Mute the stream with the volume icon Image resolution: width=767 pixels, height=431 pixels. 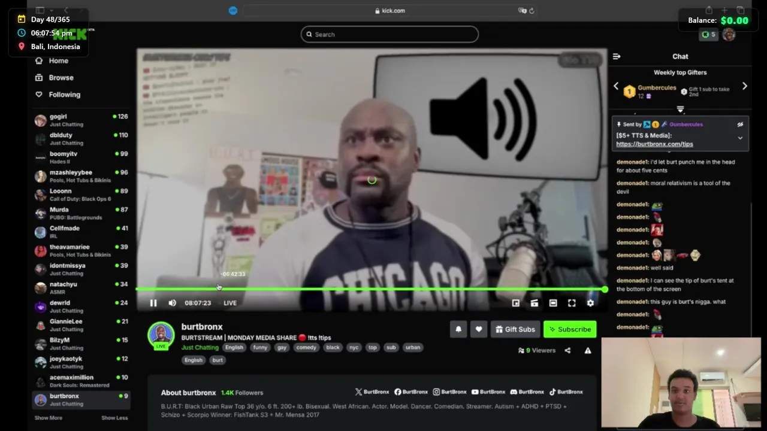click(173, 303)
